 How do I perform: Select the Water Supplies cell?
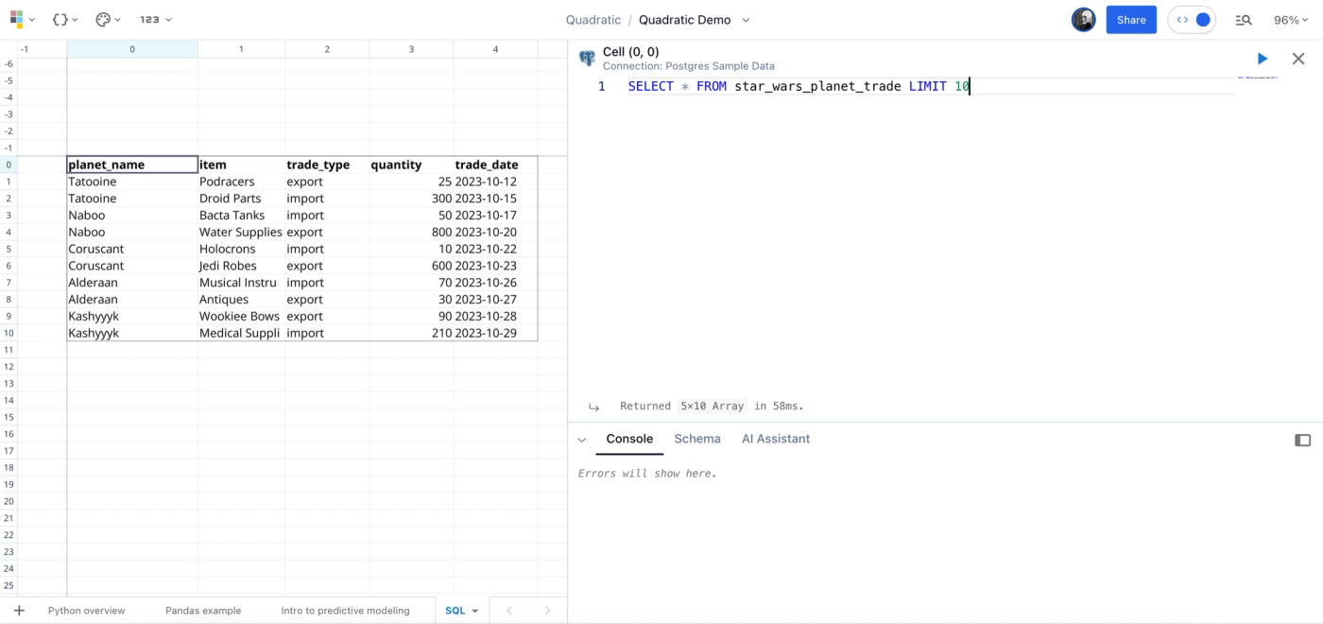[x=241, y=232]
